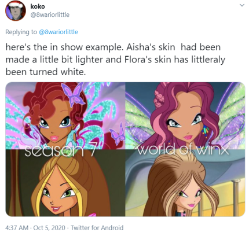Click the butterfly near the season 7 caption

point(118,135)
